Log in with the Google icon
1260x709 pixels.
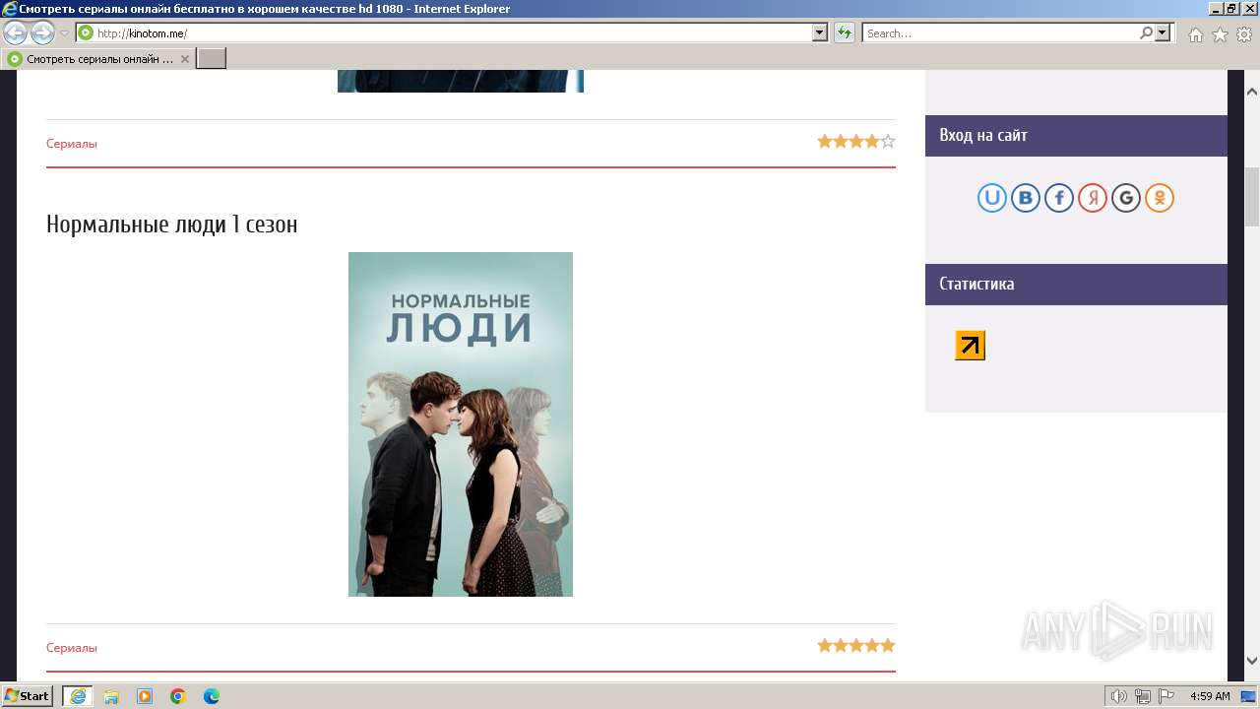pyautogui.click(x=1126, y=198)
